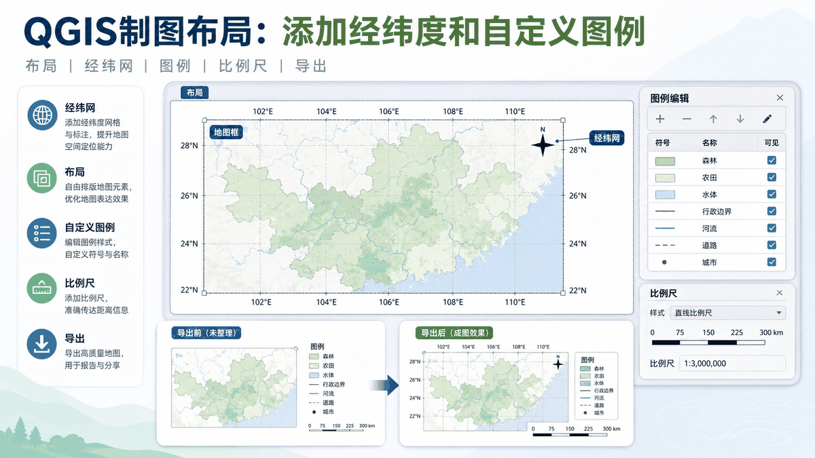The image size is (815, 458).
Task: Add a legend item with plus icon
Action: (660, 119)
